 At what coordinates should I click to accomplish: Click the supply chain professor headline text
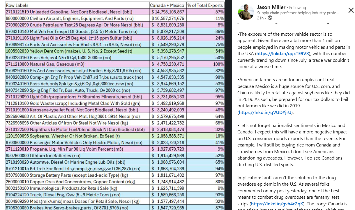(298, 13)
